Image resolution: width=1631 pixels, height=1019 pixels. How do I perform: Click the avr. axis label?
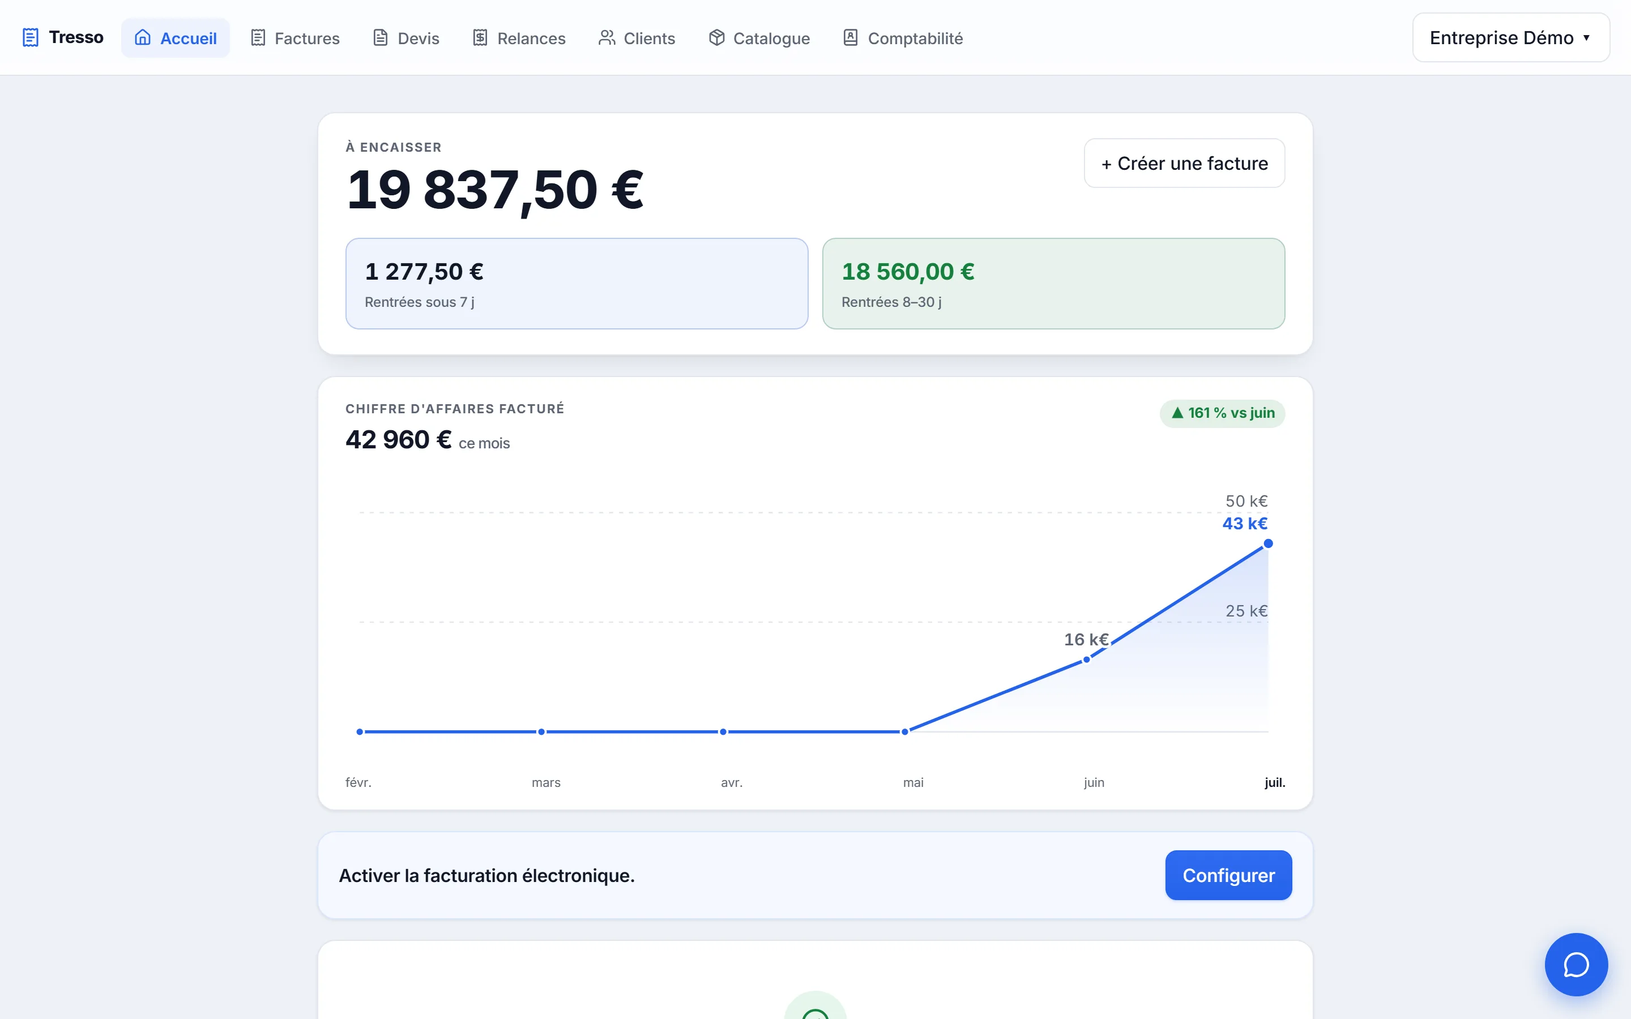pos(731,782)
